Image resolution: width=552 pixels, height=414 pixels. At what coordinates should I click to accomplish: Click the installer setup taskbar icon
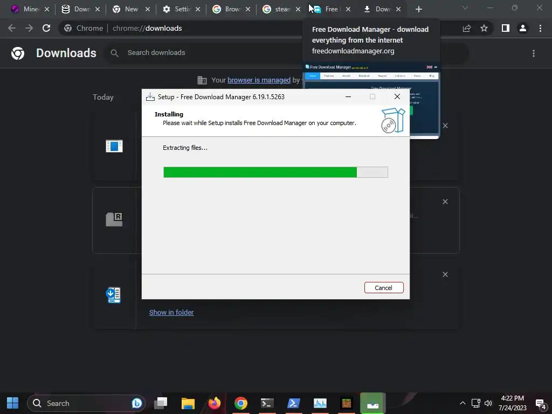373,403
